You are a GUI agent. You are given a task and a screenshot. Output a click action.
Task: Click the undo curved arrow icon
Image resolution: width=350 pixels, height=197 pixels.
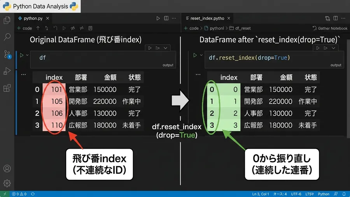(55, 28)
